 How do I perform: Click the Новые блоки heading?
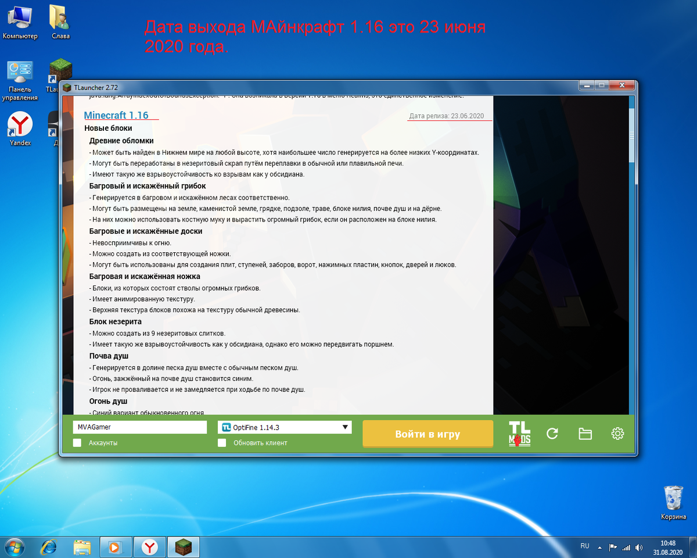(108, 128)
